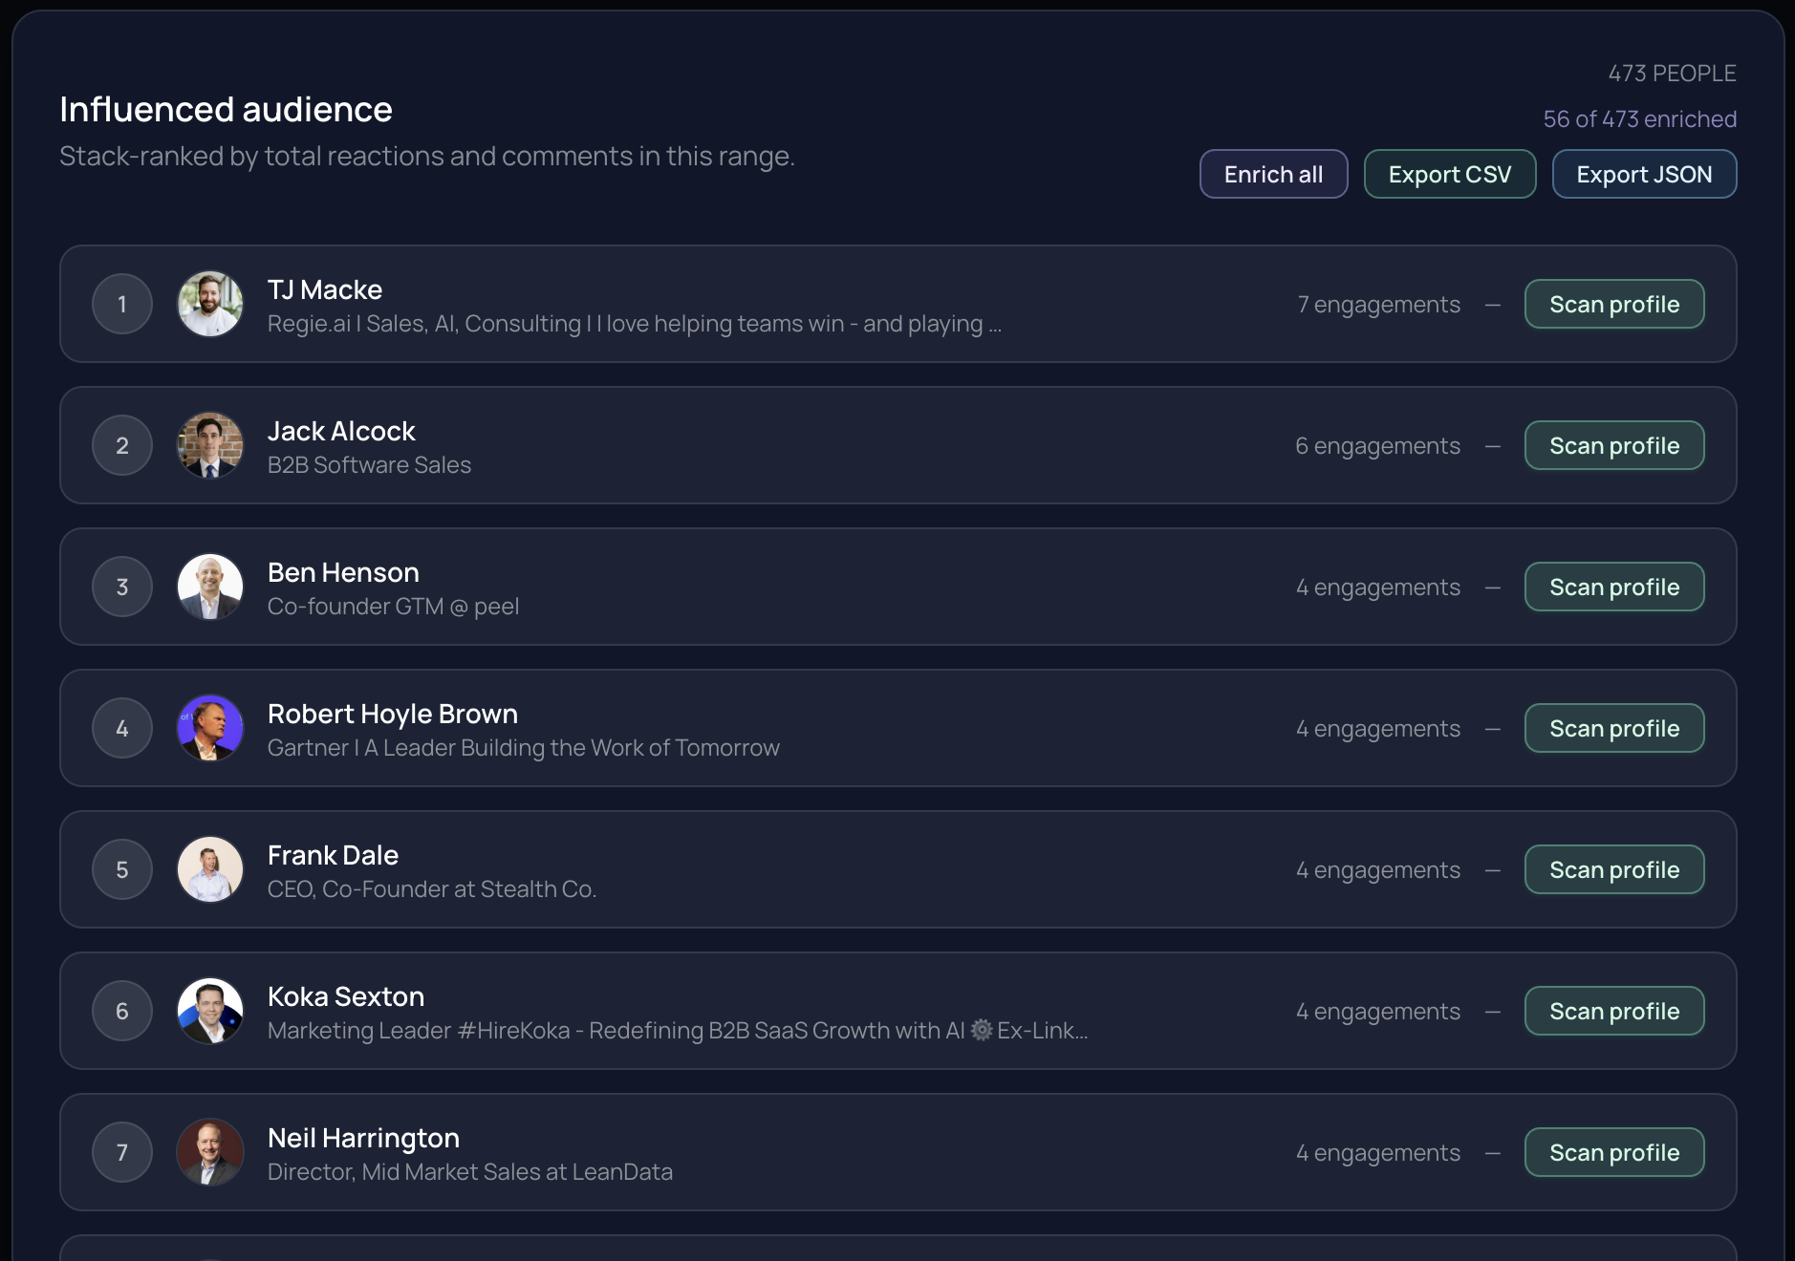
Task: Click 'Director, Mid Market Sales at LeanData'
Action: tap(470, 1172)
